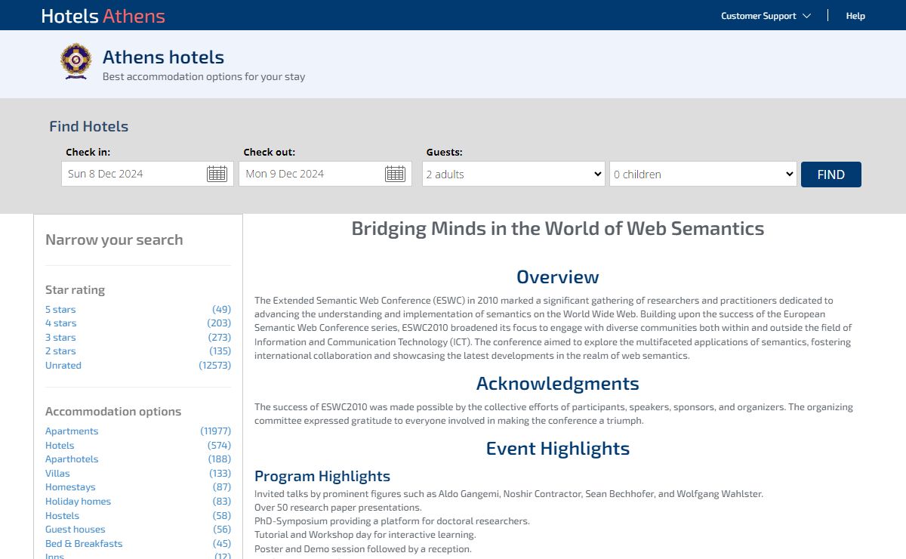Filter by 5 stars rating
Screen dimensions: 906x559
[x=60, y=310]
